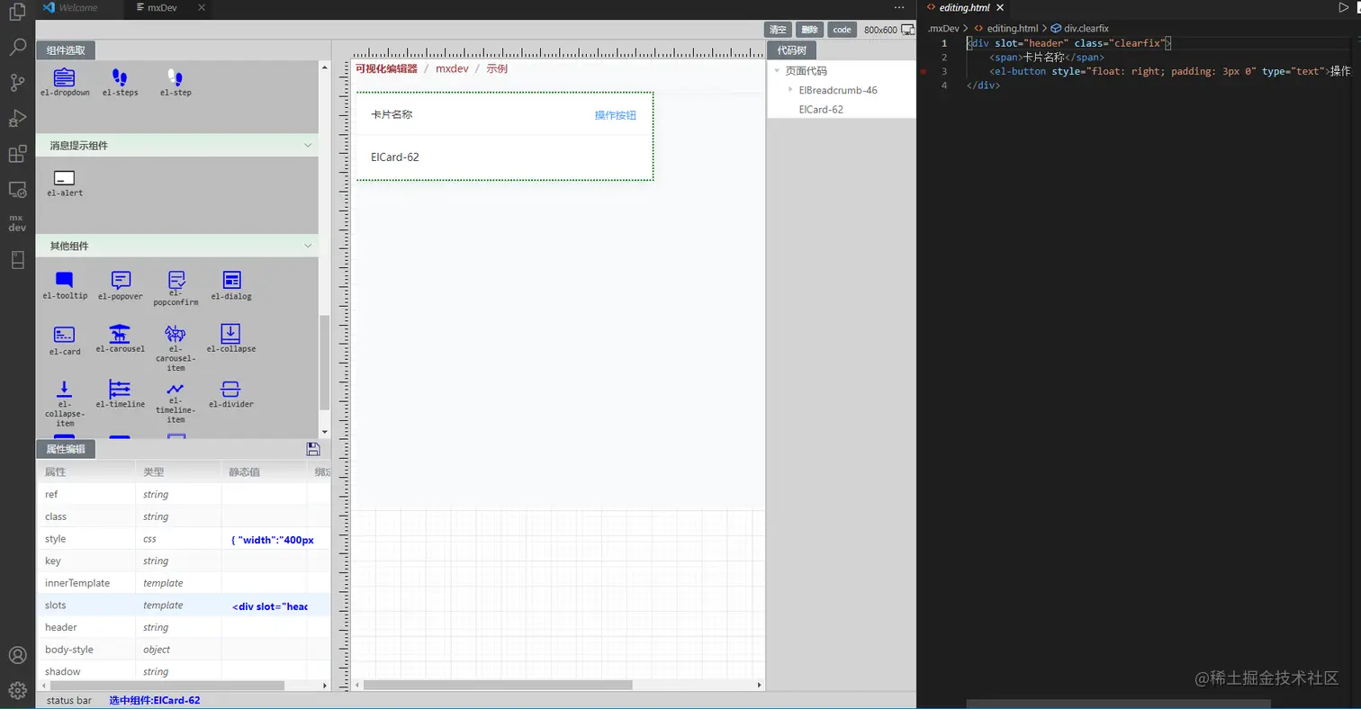The height and width of the screenshot is (709, 1361).
Task: Select the editing.html tab
Action: [964, 7]
